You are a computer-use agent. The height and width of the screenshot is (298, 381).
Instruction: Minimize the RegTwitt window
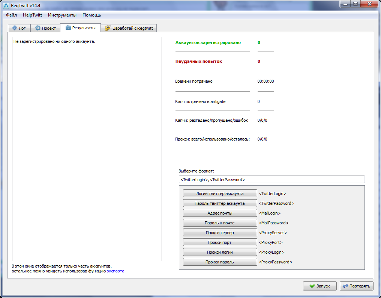[x=345, y=4]
